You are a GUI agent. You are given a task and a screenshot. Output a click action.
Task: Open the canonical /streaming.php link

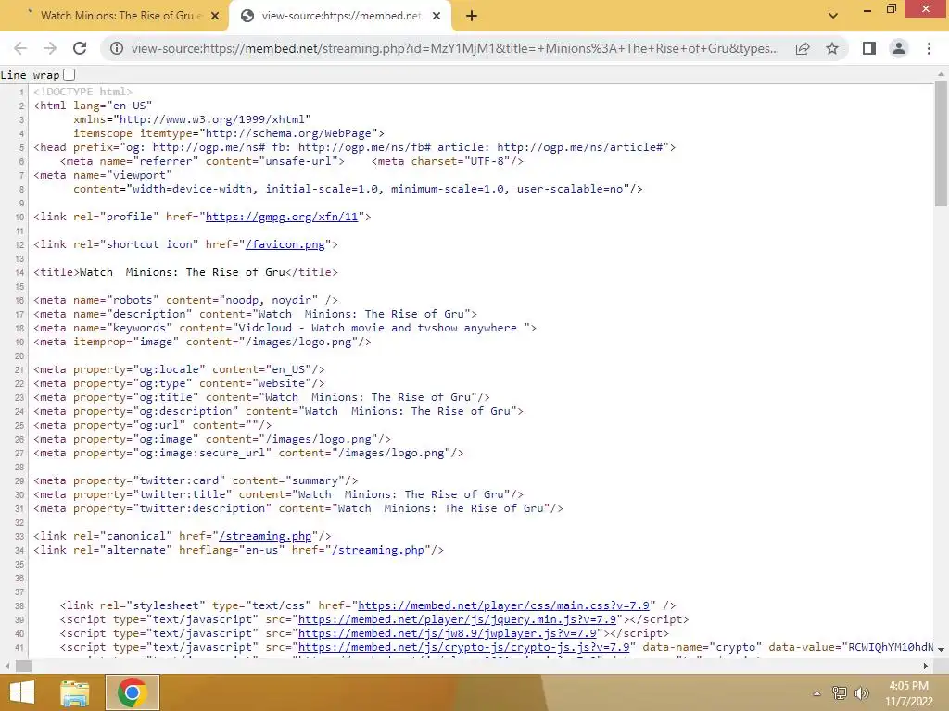(264, 536)
